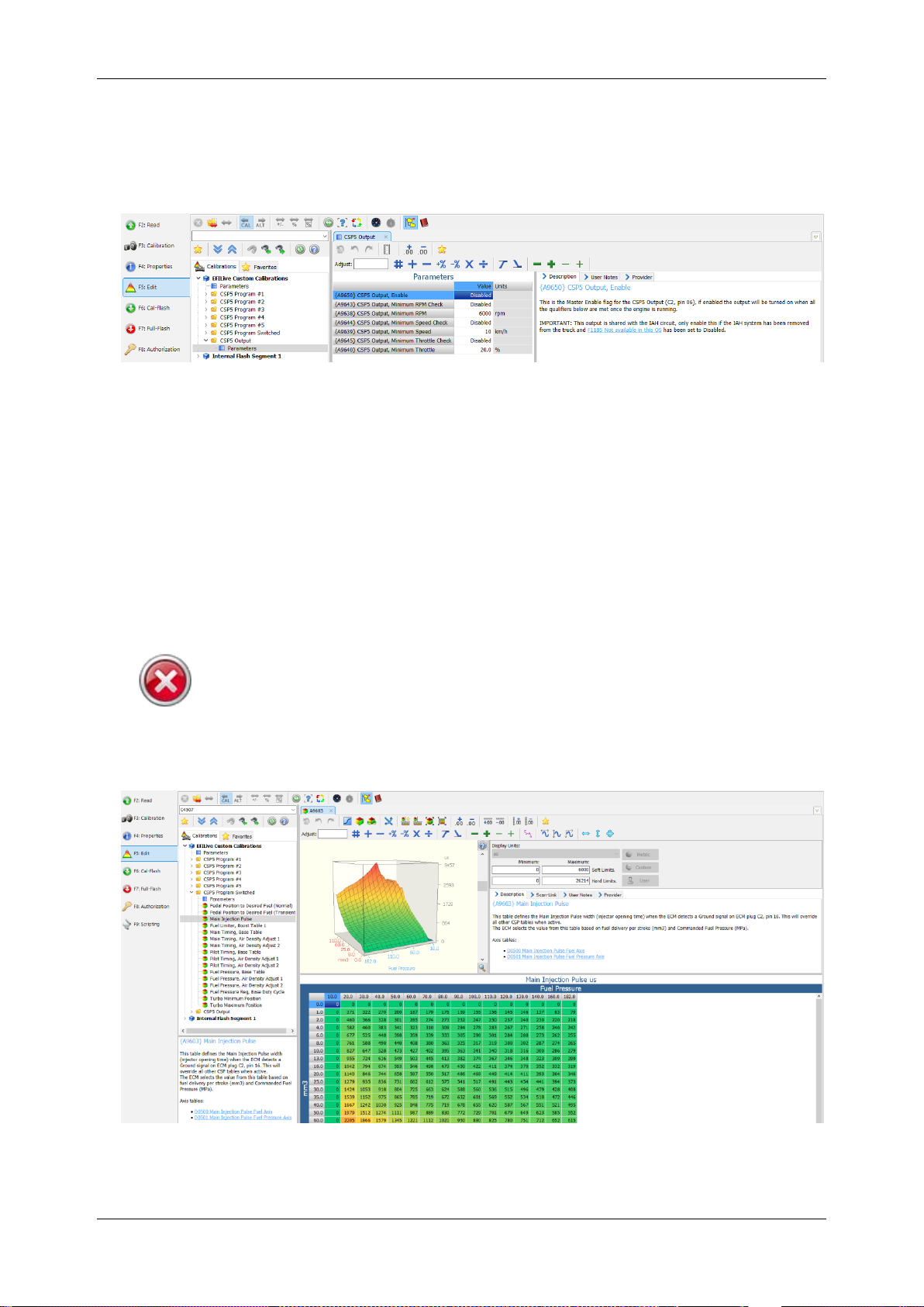Click the blue help icon beside the 3D chart
The height and width of the screenshot is (1307, 924).
tap(483, 845)
